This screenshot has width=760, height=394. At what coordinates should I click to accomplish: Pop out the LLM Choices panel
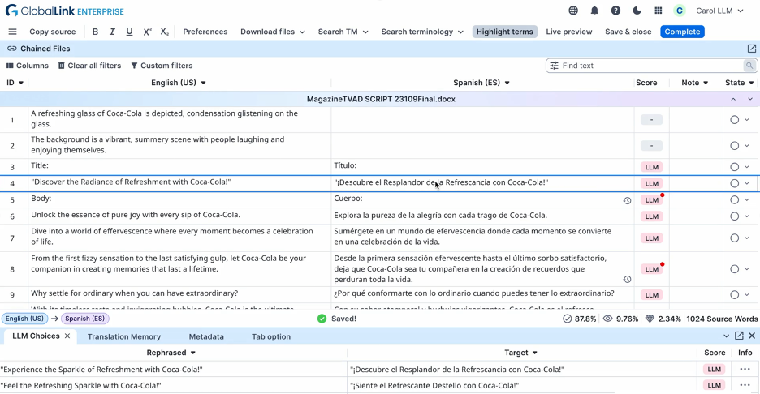pos(739,336)
